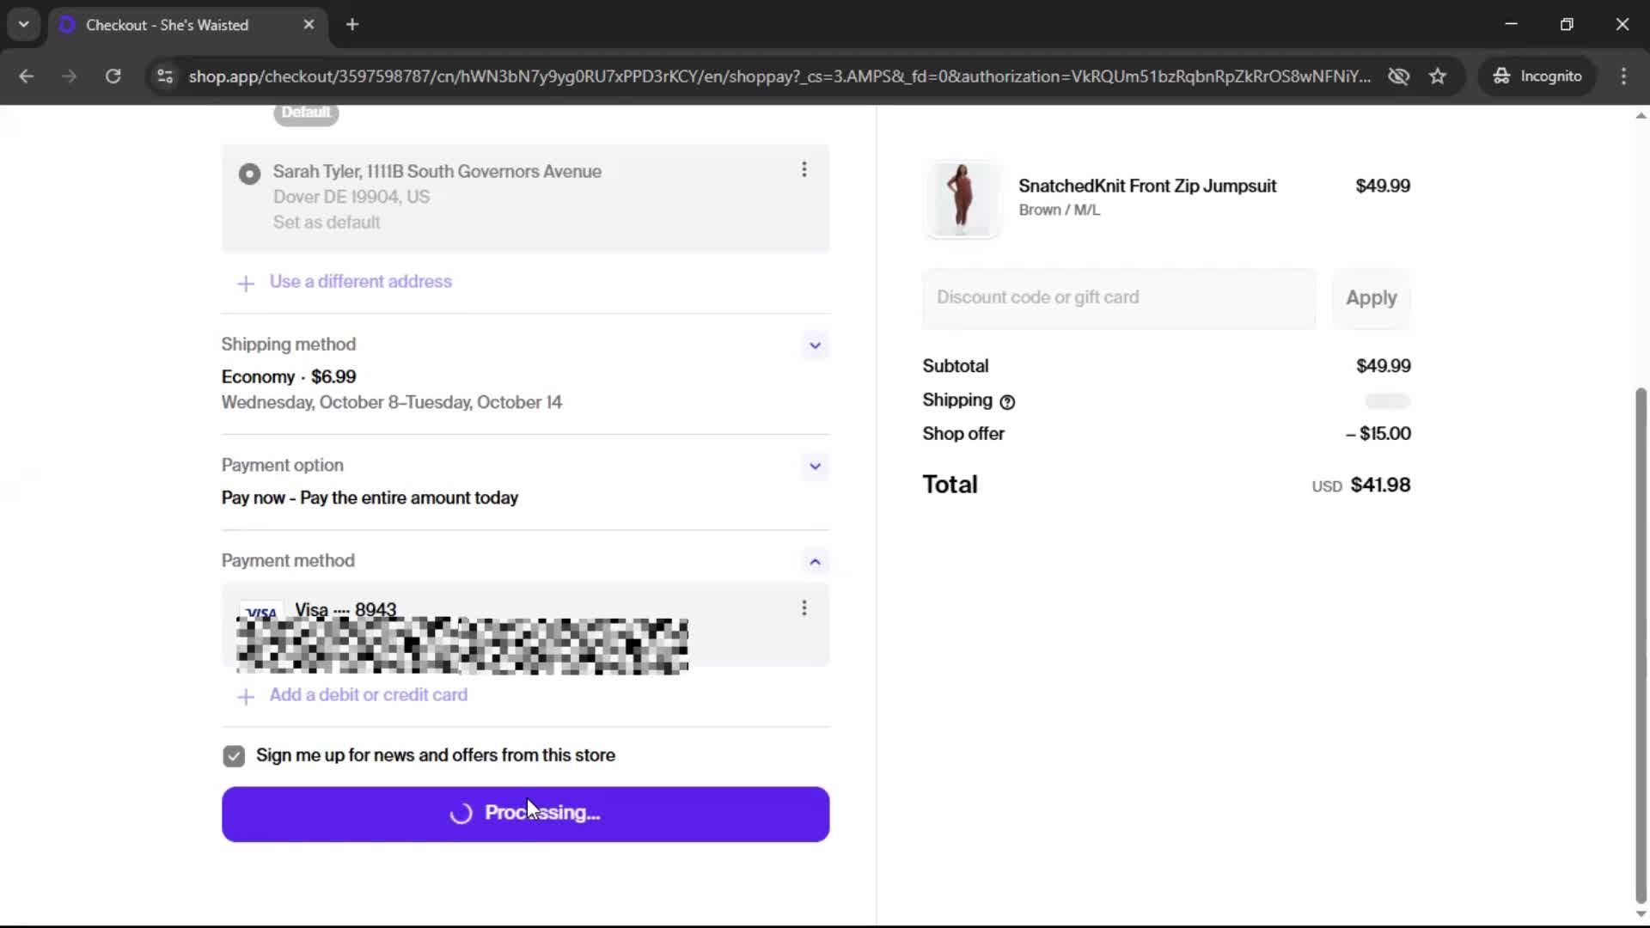
Task: Click Add a debit or credit card
Action: [x=368, y=695]
